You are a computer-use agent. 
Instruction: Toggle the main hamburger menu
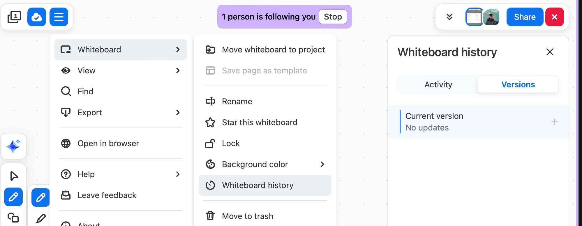pyautogui.click(x=59, y=17)
